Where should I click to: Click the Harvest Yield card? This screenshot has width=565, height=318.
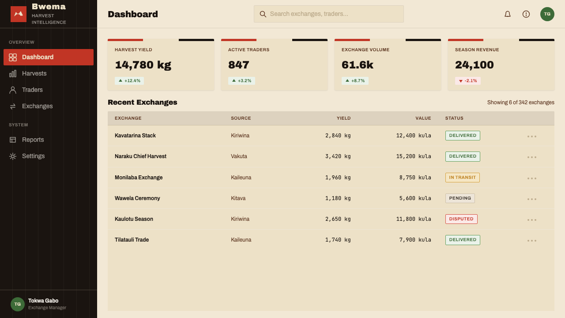(x=161, y=64)
